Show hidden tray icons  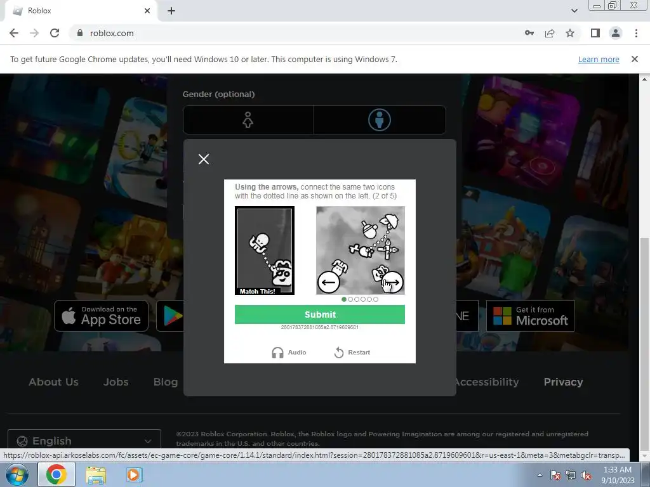(x=540, y=475)
